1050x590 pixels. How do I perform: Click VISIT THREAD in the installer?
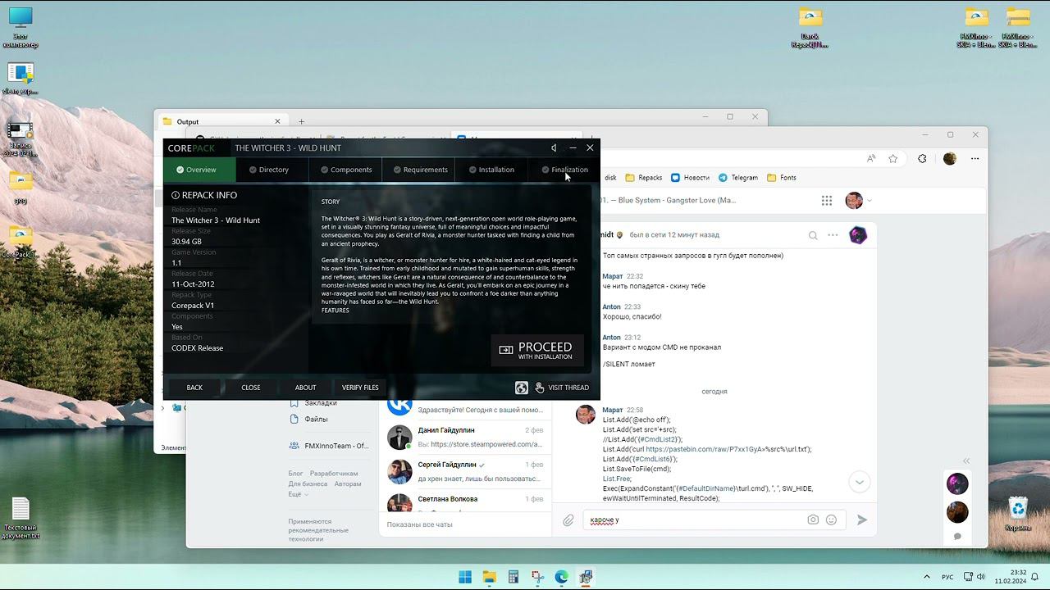click(563, 388)
